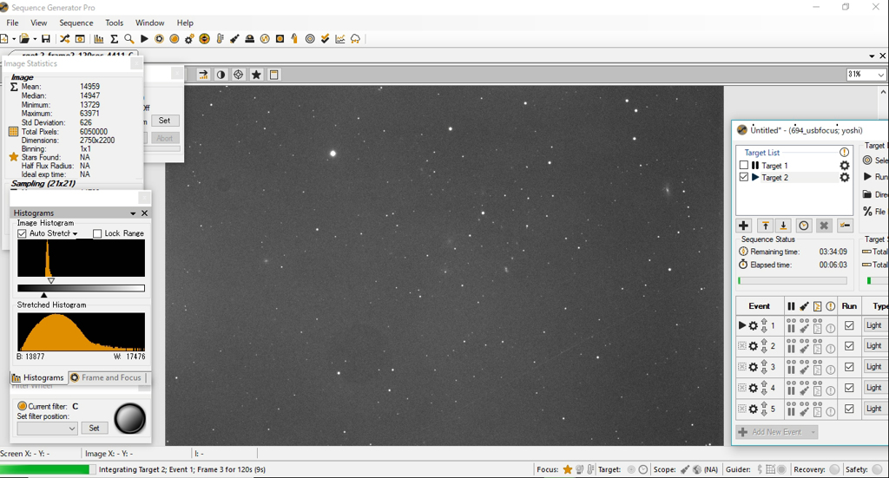Screen dimensions: 889x478
Task: Open the Tools menu
Action: pos(114,23)
